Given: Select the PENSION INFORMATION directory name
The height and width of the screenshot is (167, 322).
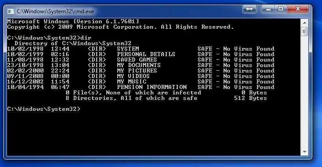Looking at the screenshot, I should pyautogui.click(x=152, y=87).
